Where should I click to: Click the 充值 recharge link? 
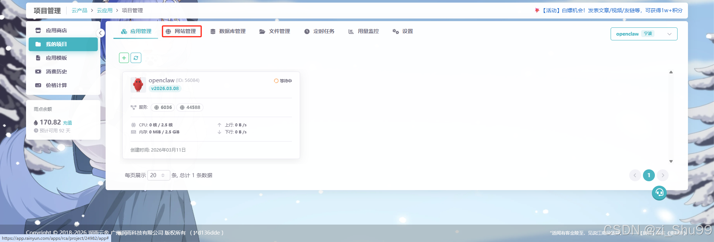click(x=67, y=123)
